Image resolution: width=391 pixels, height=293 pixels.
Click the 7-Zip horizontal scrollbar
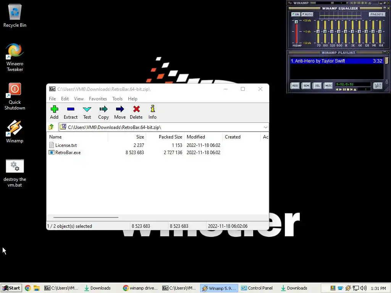86,217
